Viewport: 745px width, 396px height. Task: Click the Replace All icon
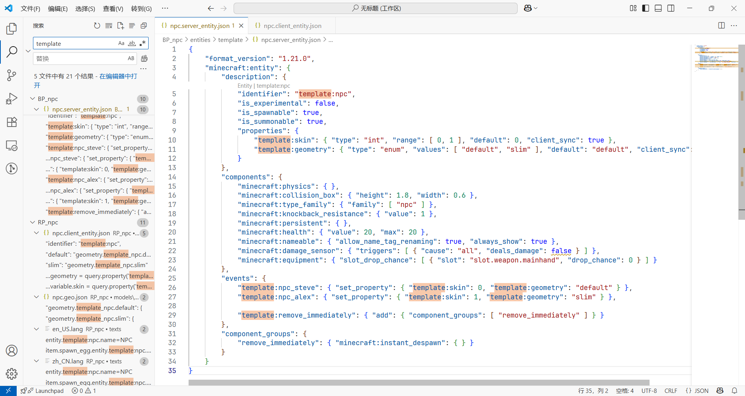144,59
